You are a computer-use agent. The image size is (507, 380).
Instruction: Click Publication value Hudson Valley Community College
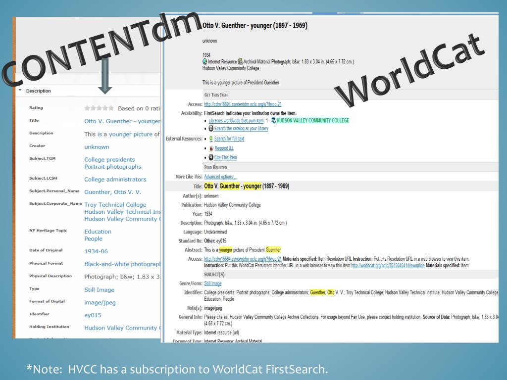(232, 205)
